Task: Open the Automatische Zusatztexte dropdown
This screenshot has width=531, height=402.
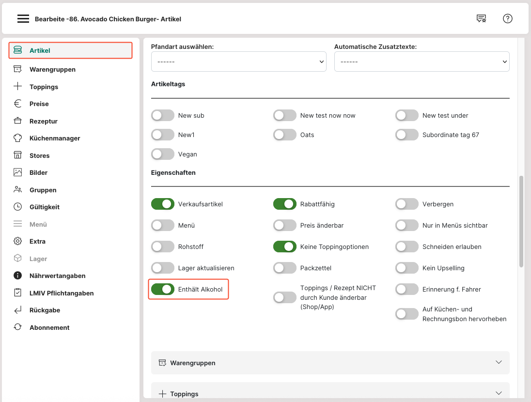Action: click(422, 62)
